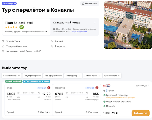Open Детали тура details link
Viewport: 152px width, 120px height.
[x=143, y=86]
